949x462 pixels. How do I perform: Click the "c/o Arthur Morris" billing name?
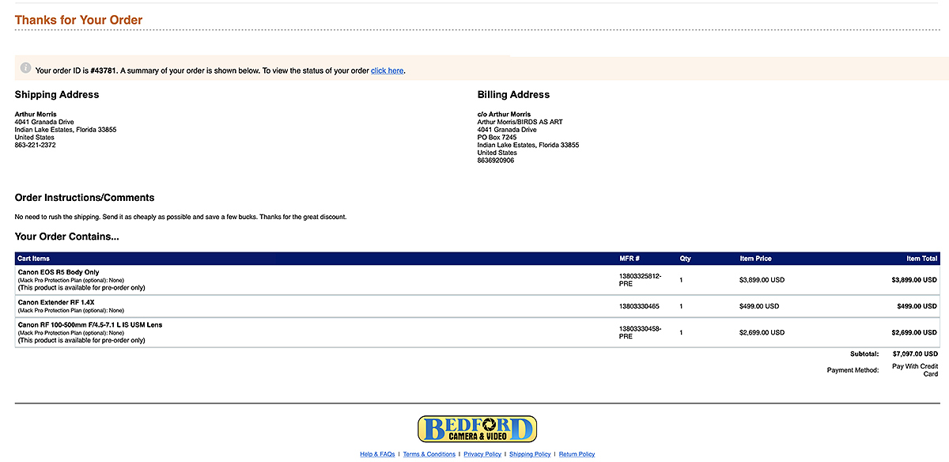[x=505, y=114]
